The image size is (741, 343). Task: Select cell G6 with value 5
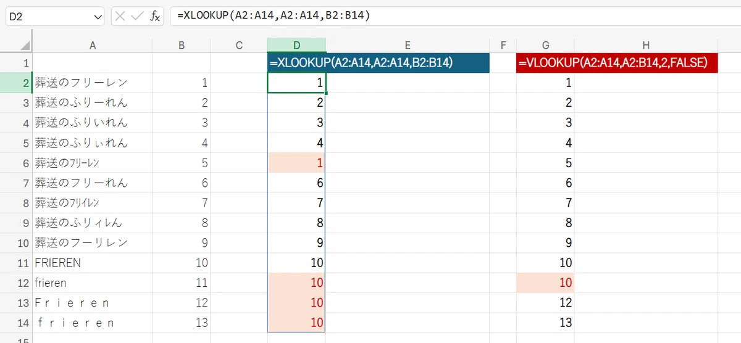click(545, 163)
